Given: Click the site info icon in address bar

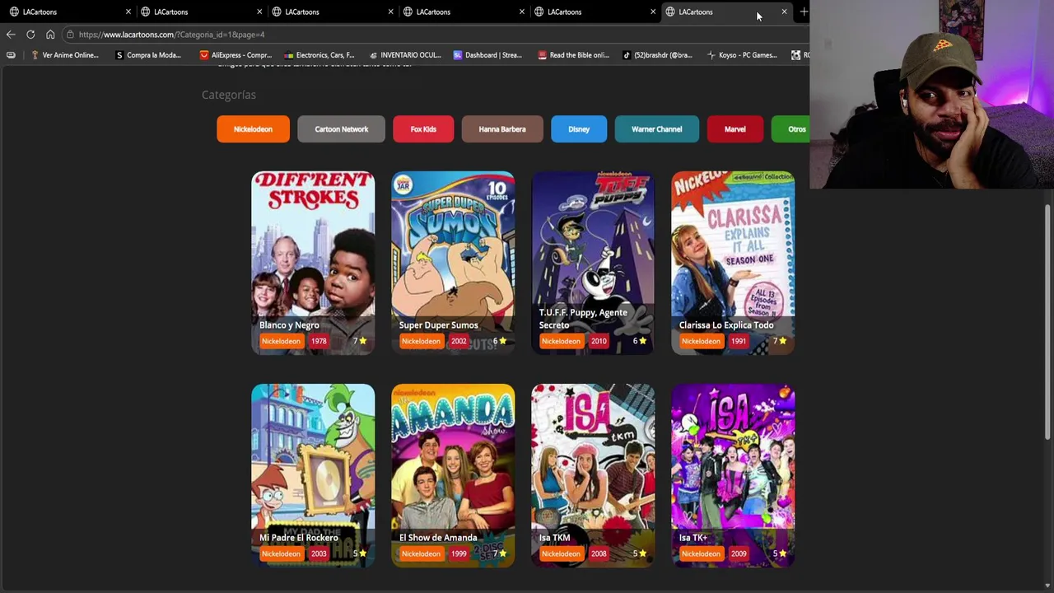Looking at the screenshot, I should (71, 35).
